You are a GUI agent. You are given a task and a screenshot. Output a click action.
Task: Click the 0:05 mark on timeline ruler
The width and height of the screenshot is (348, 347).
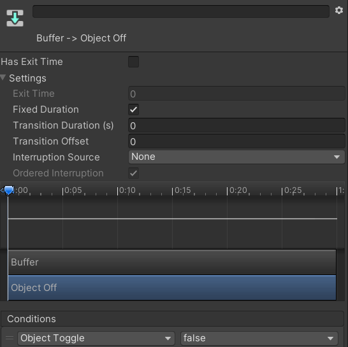[x=73, y=190]
